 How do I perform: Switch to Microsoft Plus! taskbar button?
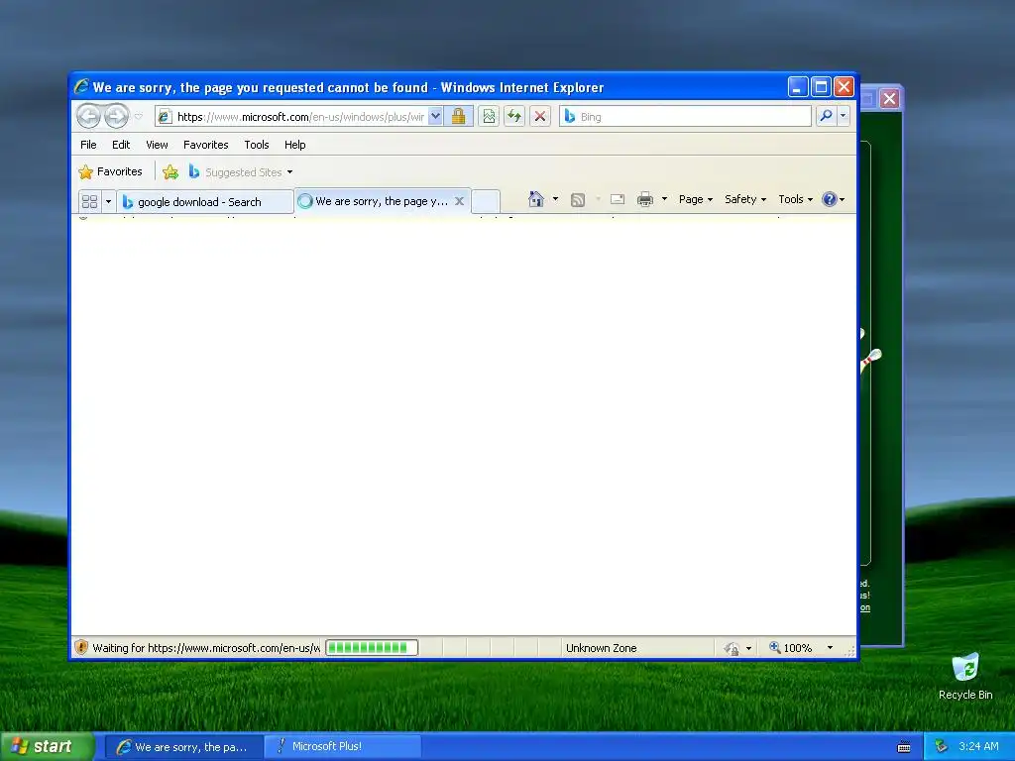point(343,746)
